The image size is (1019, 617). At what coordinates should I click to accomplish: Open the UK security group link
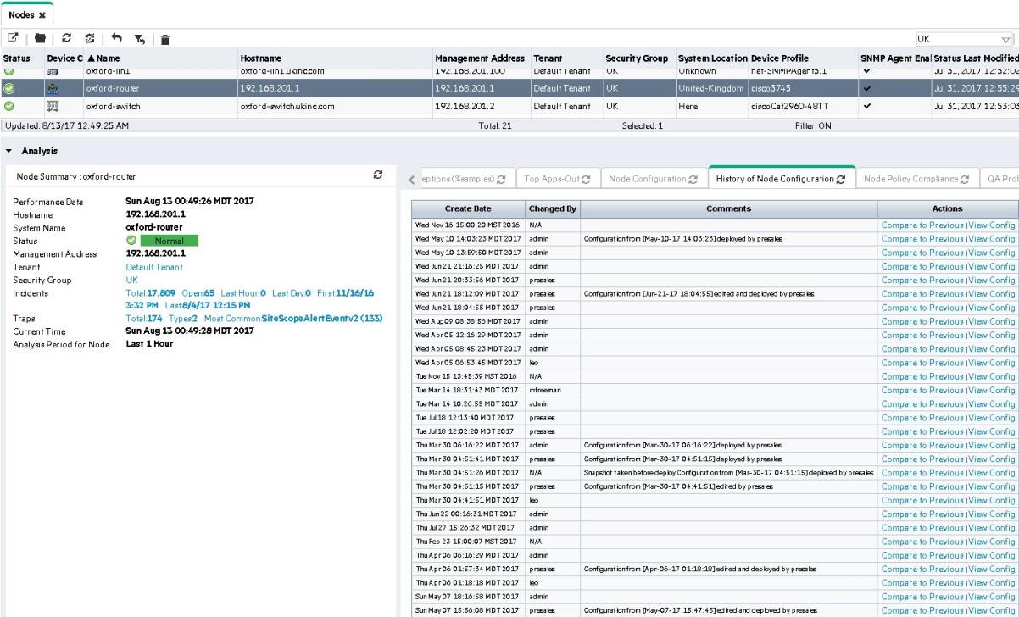click(x=131, y=280)
